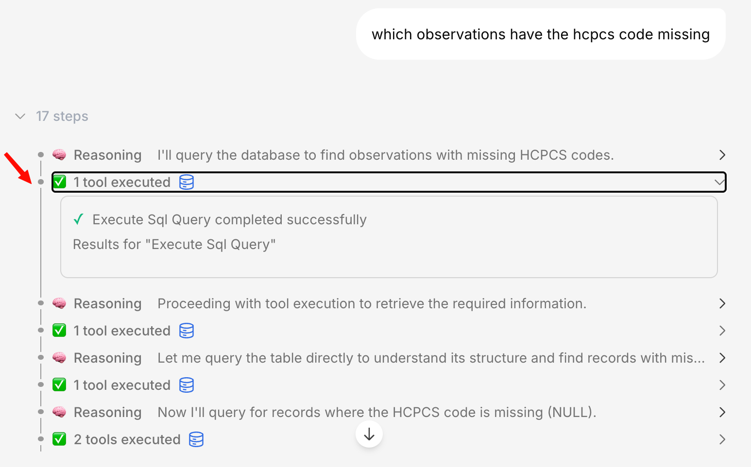
Task: Collapse the 17 steps list
Action: pos(20,117)
